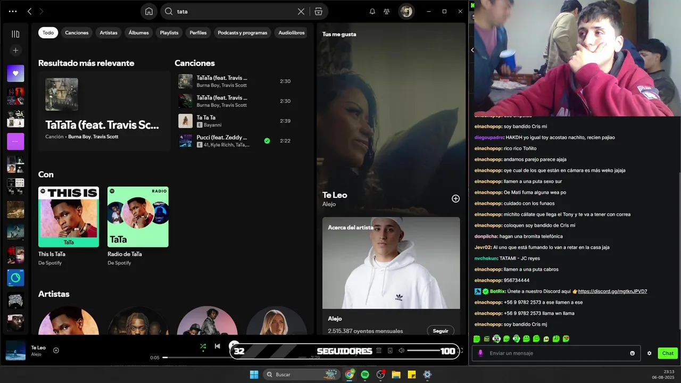Collapse Your Library with the library icon
Screen dimensions: 681x383
(x=15, y=34)
